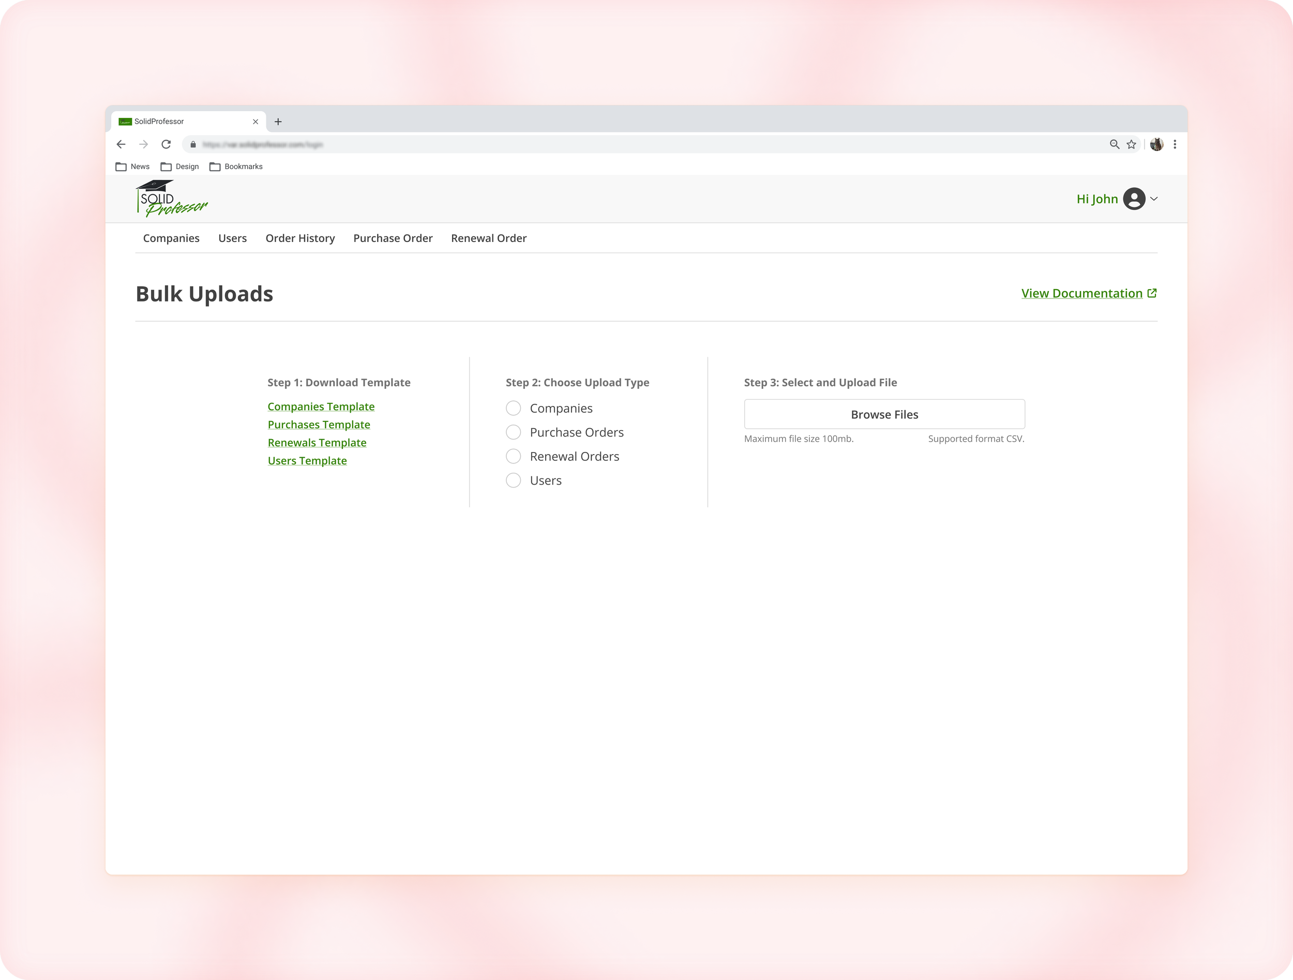Download the Companies Template link
Image resolution: width=1293 pixels, height=980 pixels.
321,406
